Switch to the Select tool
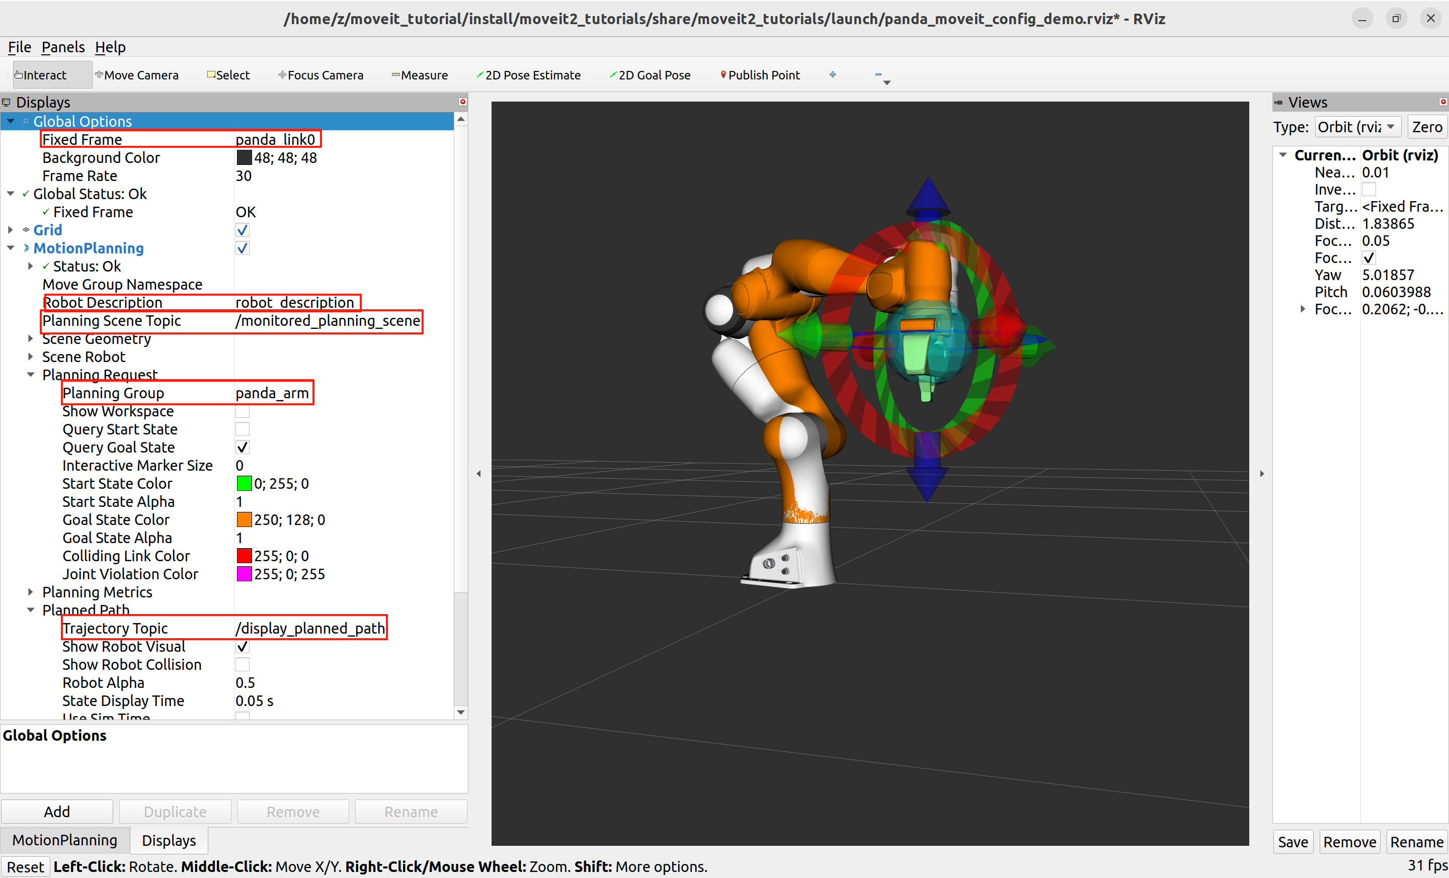Image resolution: width=1449 pixels, height=878 pixels. tap(229, 74)
